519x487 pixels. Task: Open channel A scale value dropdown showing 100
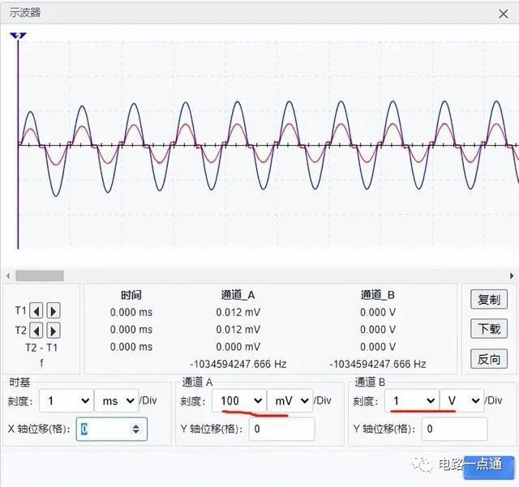point(239,400)
